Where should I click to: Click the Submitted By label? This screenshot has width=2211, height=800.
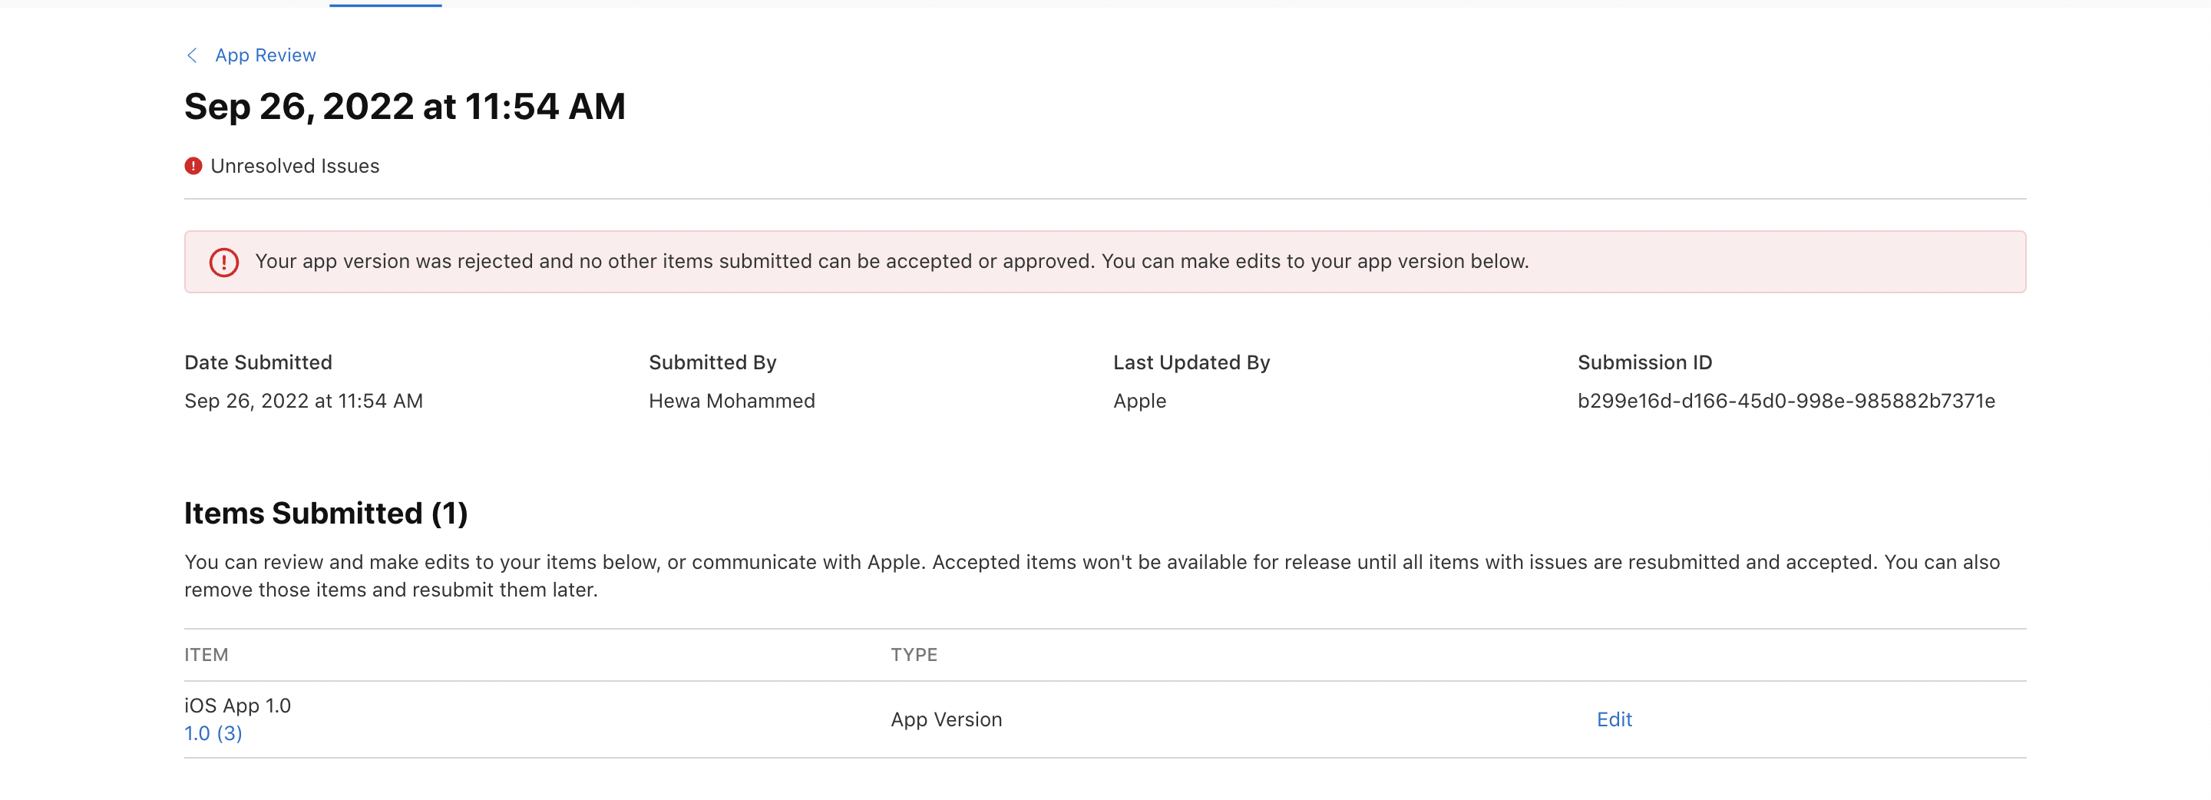(712, 362)
